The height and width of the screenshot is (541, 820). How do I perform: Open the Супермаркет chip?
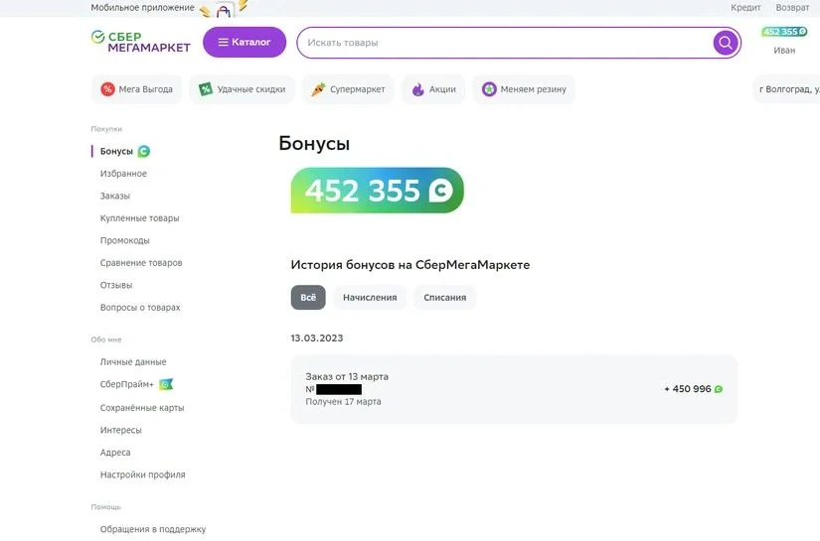[x=348, y=89]
